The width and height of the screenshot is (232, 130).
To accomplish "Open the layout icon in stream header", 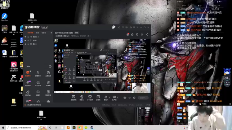I will 137,34.
